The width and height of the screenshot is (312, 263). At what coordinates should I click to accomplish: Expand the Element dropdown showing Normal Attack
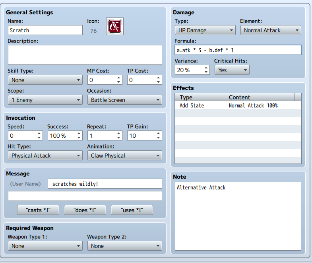[x=271, y=30]
